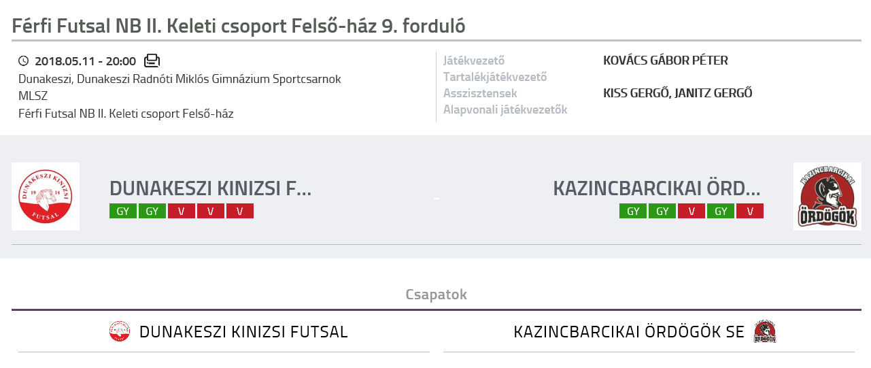Viewport: 871px width, 368px height.
Task: Click small Dunakeszi Kinizsi logo in Csapatok section
Action: [x=120, y=332]
